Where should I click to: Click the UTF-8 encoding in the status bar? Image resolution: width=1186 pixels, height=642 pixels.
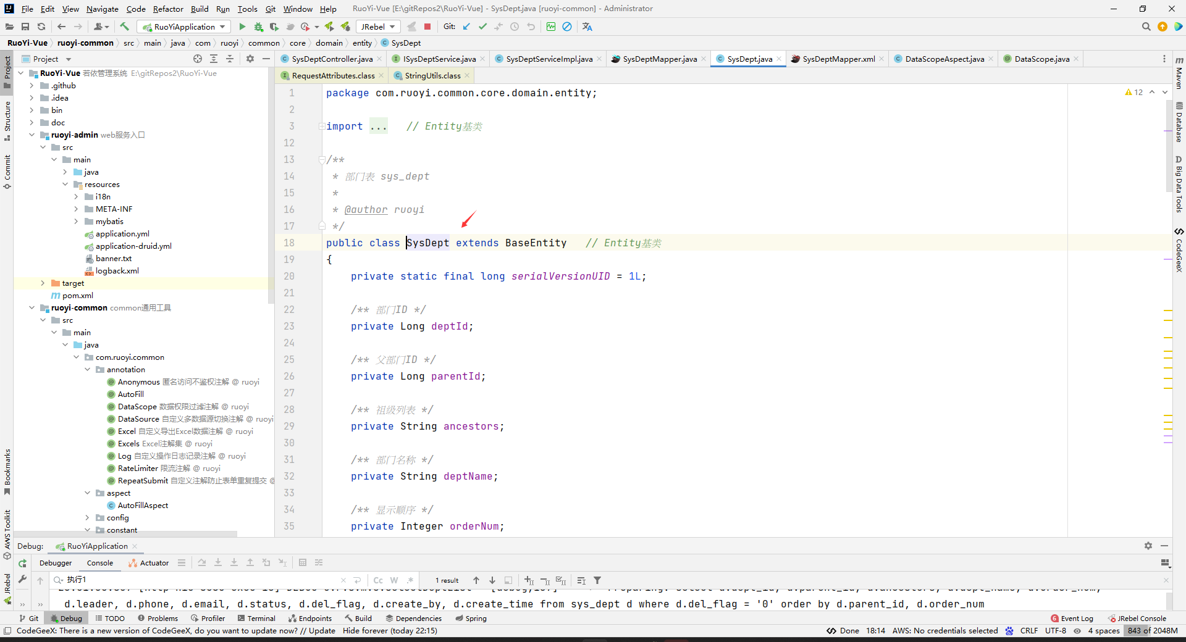[x=1056, y=631]
